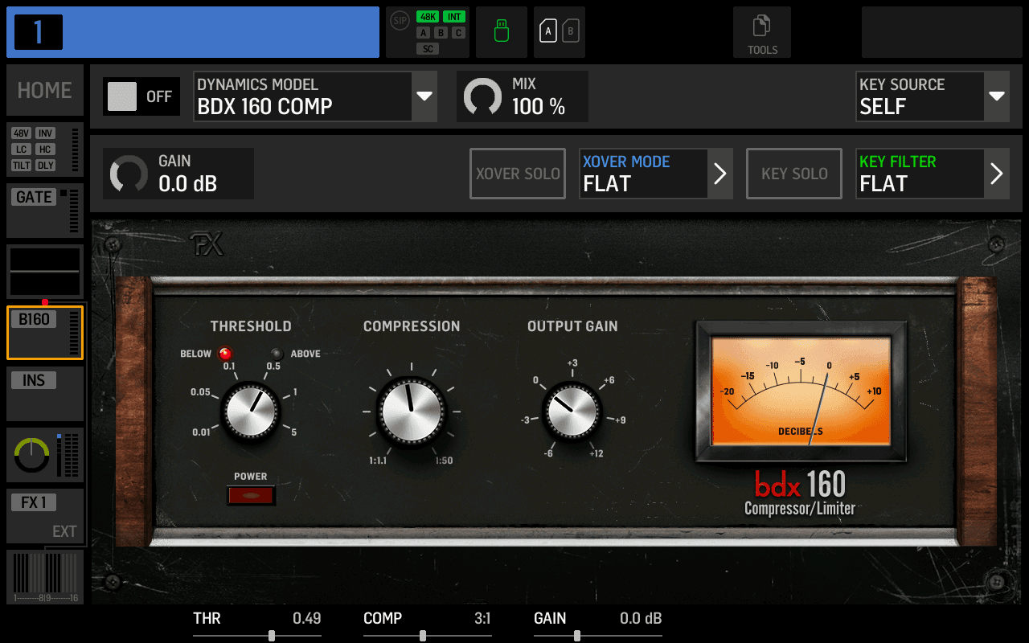Click the FX logo on the plugin panel

click(x=207, y=244)
